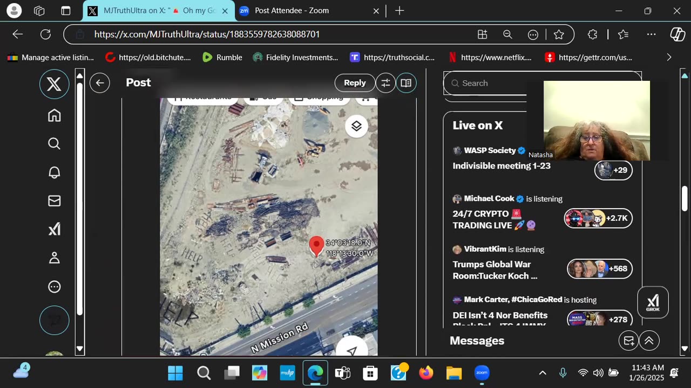Open Microsoft Teams taskbar icon
Image resolution: width=691 pixels, height=388 pixels.
coord(342,373)
